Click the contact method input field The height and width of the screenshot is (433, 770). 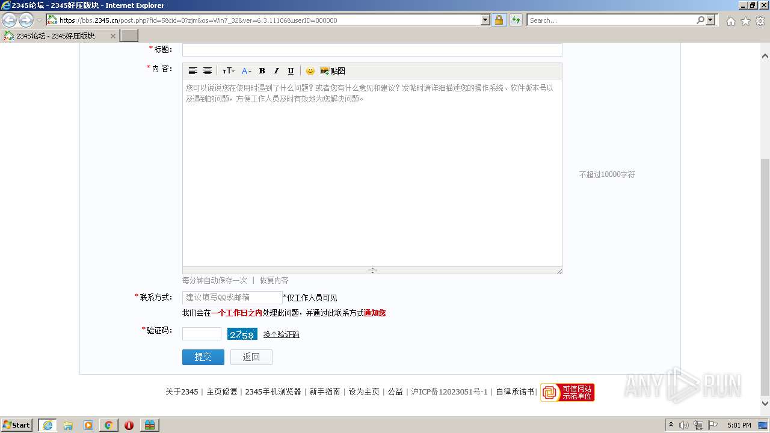[232, 297]
